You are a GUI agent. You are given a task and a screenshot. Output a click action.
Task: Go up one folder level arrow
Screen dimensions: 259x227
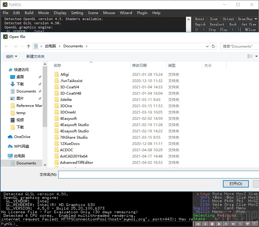[29, 46]
